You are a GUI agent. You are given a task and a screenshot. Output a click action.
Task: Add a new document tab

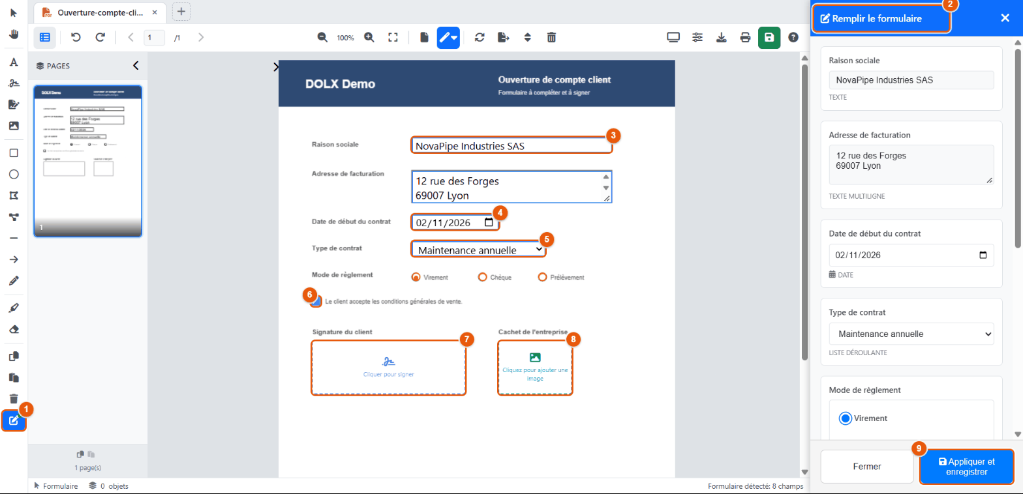click(181, 11)
